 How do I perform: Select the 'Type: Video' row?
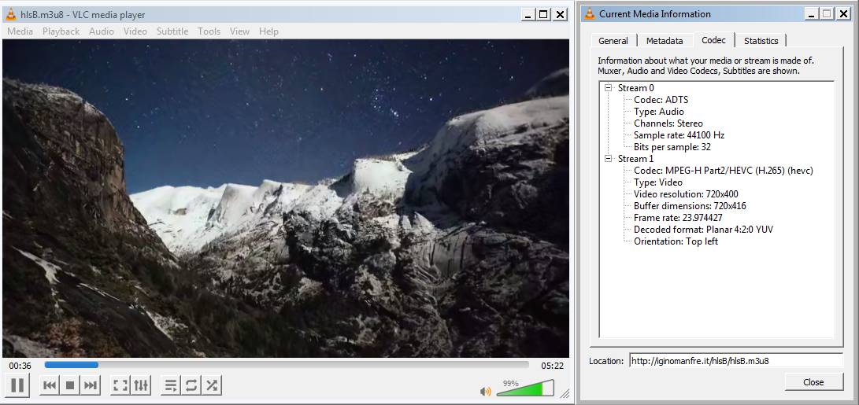[658, 182]
